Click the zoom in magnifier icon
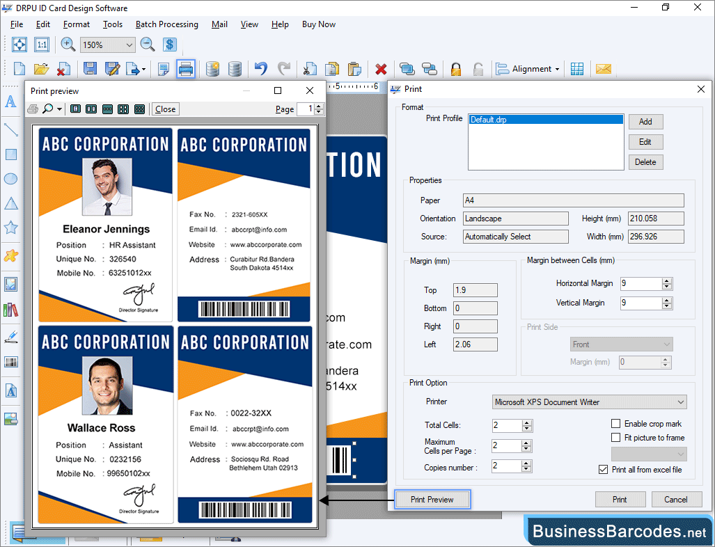Viewport: 715px width, 547px height. 68,45
